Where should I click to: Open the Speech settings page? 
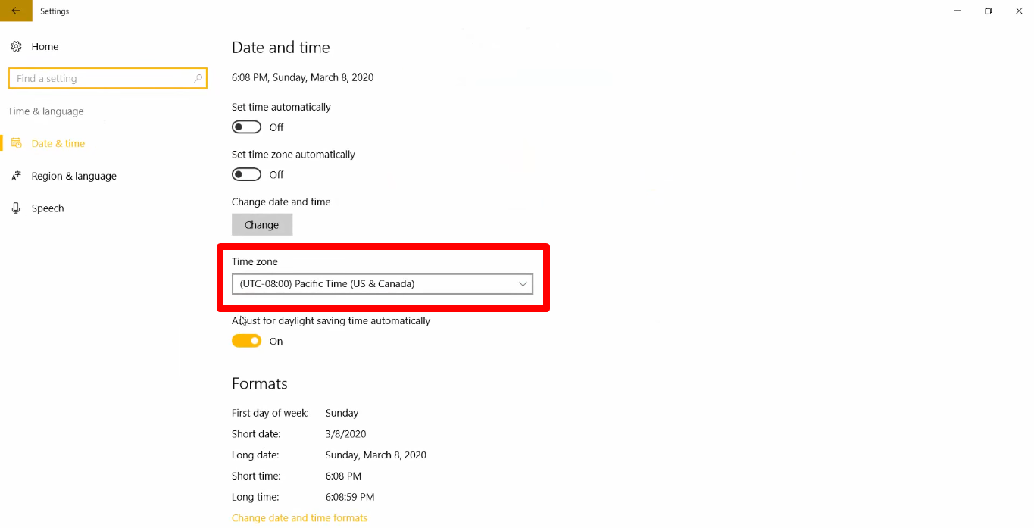tap(48, 208)
